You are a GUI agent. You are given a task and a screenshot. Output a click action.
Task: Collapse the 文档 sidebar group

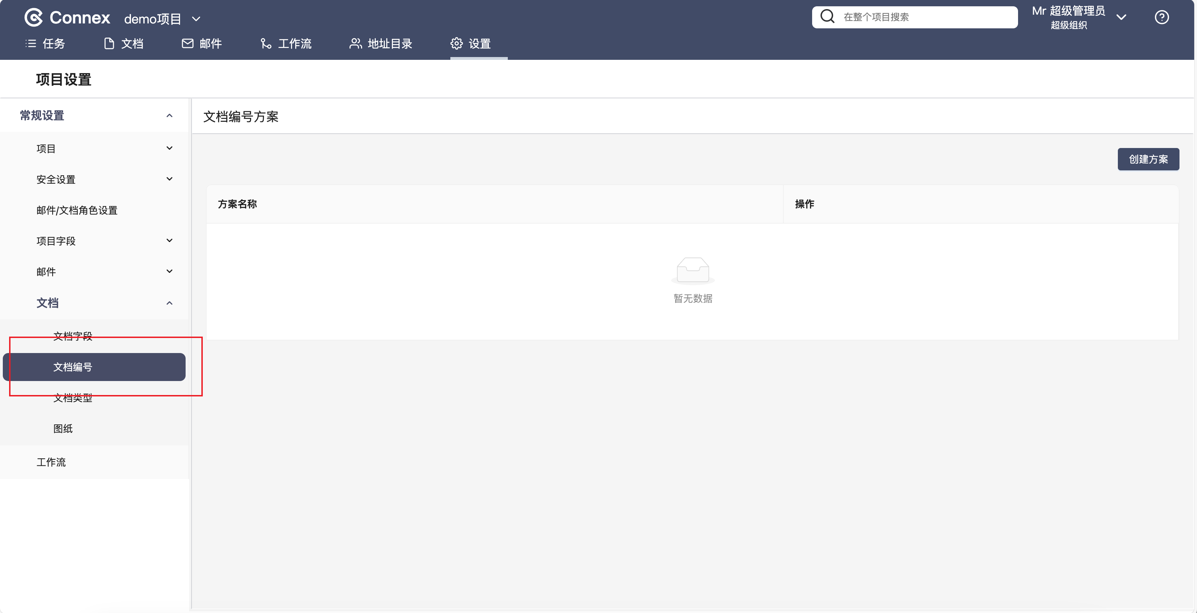point(169,303)
